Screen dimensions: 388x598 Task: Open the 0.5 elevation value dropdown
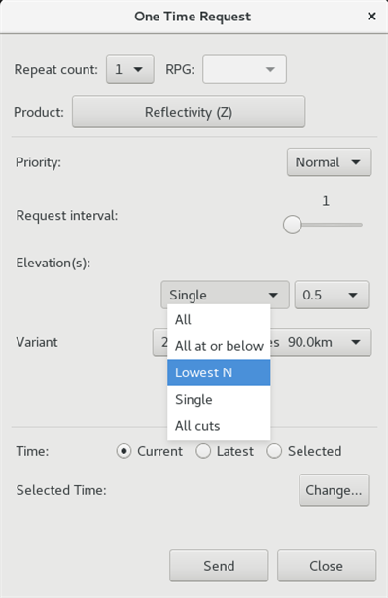pyautogui.click(x=332, y=295)
